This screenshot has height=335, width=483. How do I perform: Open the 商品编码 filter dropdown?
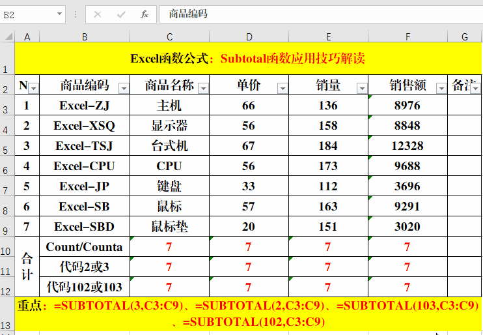pos(124,89)
